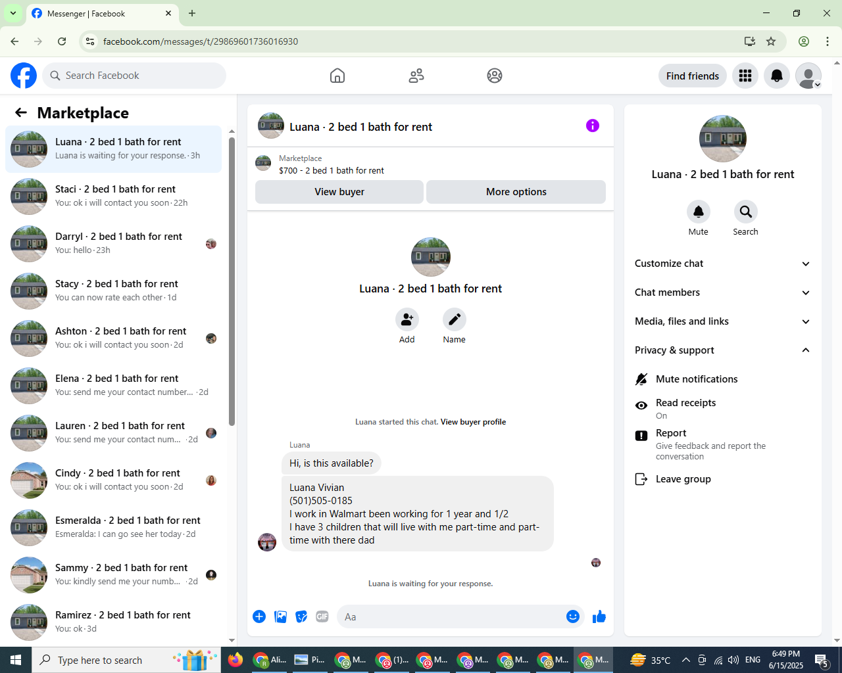The image size is (842, 673).
Task: Click the listing photo in the right panel
Action: [723, 139]
